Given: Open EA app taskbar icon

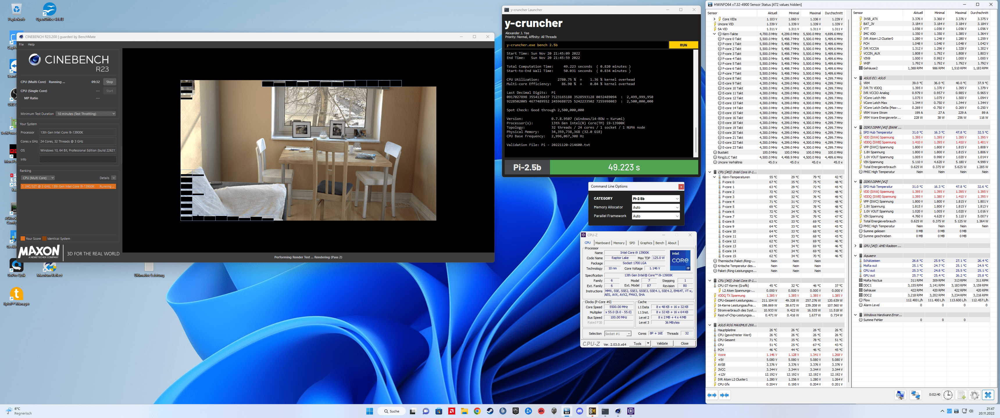Looking at the screenshot, I should coord(541,411).
